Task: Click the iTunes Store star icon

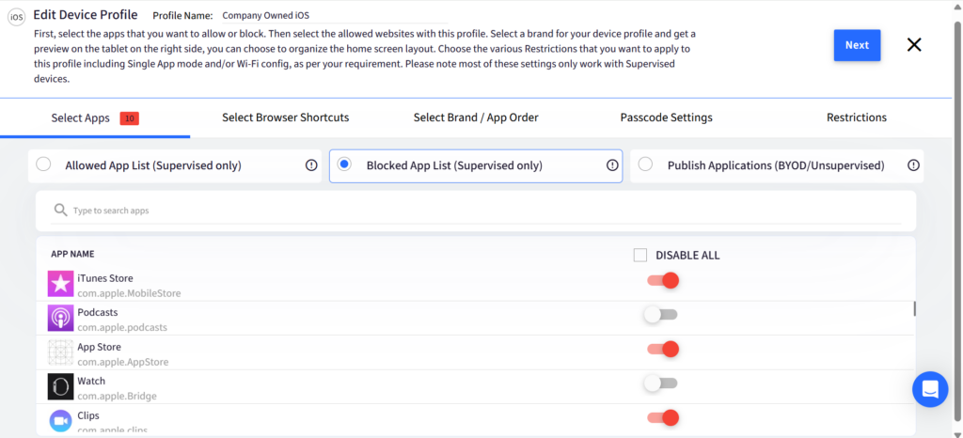Action: 60,284
